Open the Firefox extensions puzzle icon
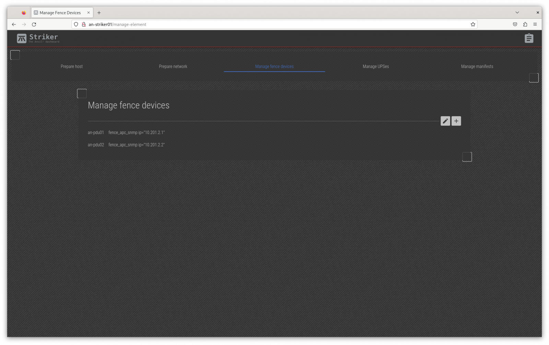This screenshot has height=345, width=549. click(525, 24)
